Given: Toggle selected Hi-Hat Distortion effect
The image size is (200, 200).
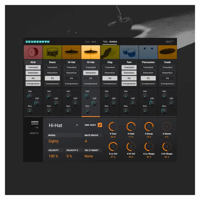Looking at the screenshot, I should click(91, 73).
